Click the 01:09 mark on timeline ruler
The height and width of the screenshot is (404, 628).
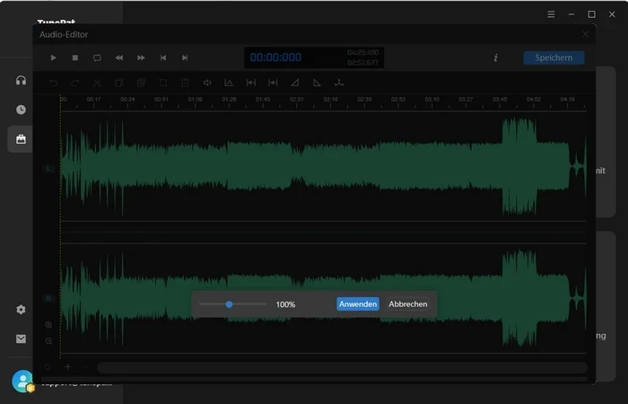tap(195, 100)
